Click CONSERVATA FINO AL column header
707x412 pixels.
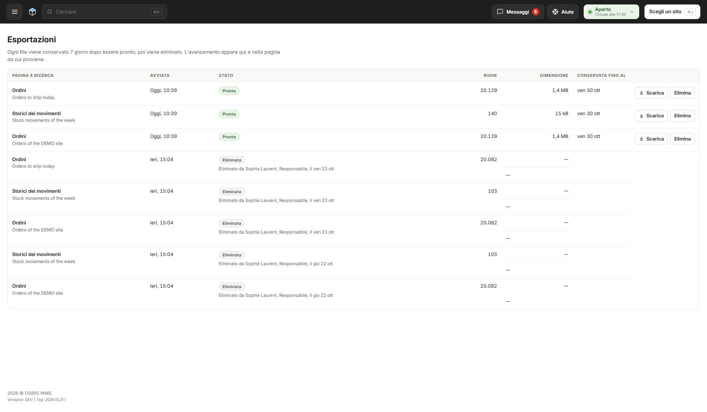click(x=601, y=75)
